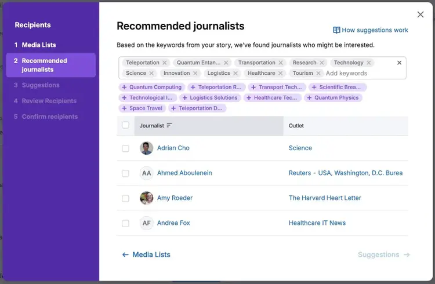Sort the Journalist column

[x=169, y=125]
